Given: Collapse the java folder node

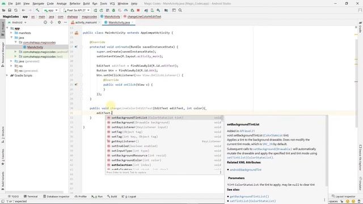Looking at the screenshot, I should coord(11,37).
